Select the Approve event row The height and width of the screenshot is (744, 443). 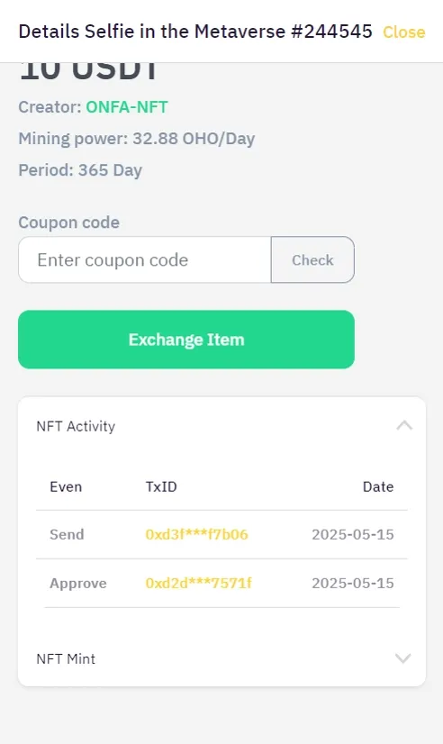point(221,583)
